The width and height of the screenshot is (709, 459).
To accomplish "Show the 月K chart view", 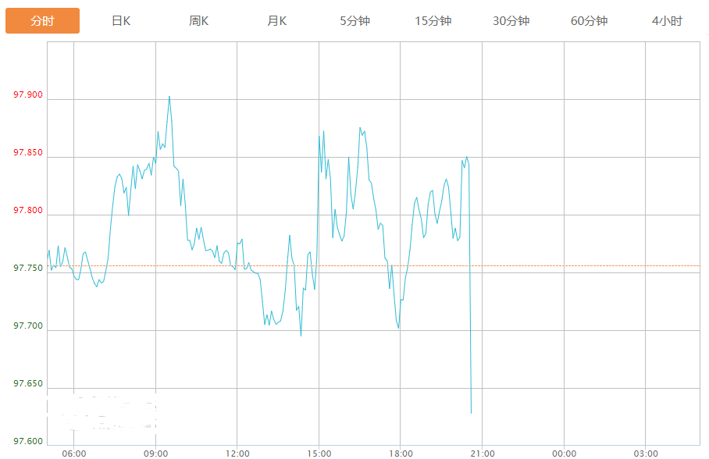I will (x=277, y=21).
